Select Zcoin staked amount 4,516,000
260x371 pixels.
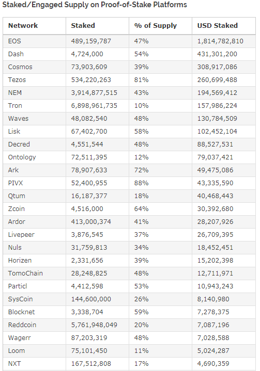pos(87,208)
